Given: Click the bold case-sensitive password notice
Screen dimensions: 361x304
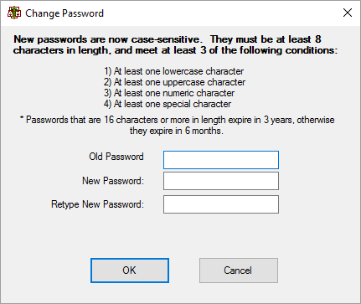Looking at the screenshot, I should (x=175, y=44).
